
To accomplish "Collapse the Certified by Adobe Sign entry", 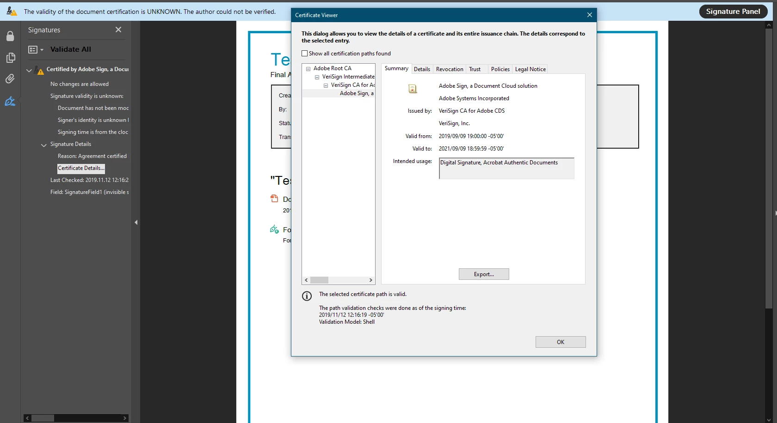I will tap(29, 70).
